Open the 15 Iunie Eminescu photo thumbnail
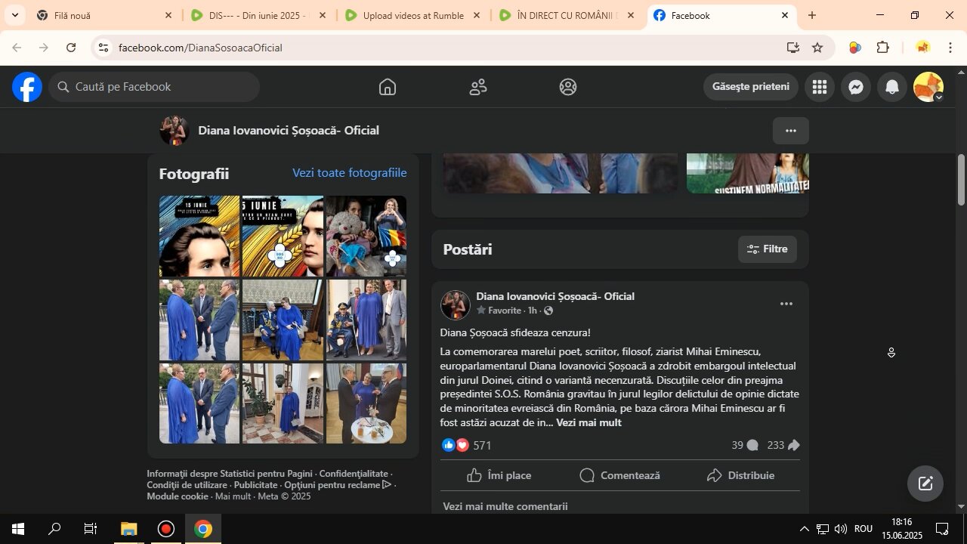The height and width of the screenshot is (544, 967). [199, 236]
